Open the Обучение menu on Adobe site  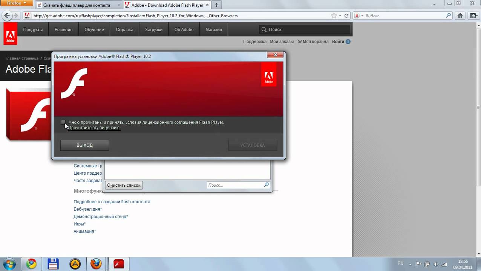94,29
